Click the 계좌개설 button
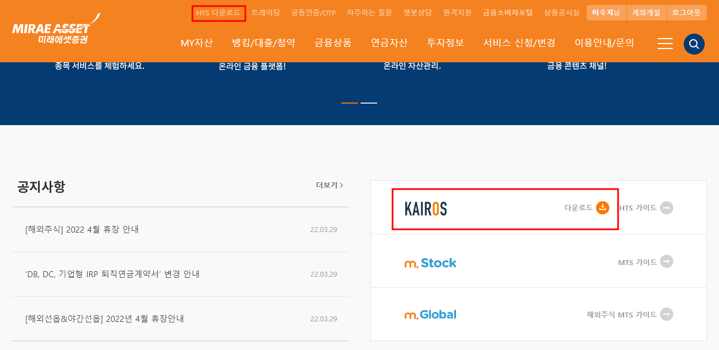The image size is (719, 350). 646,13
